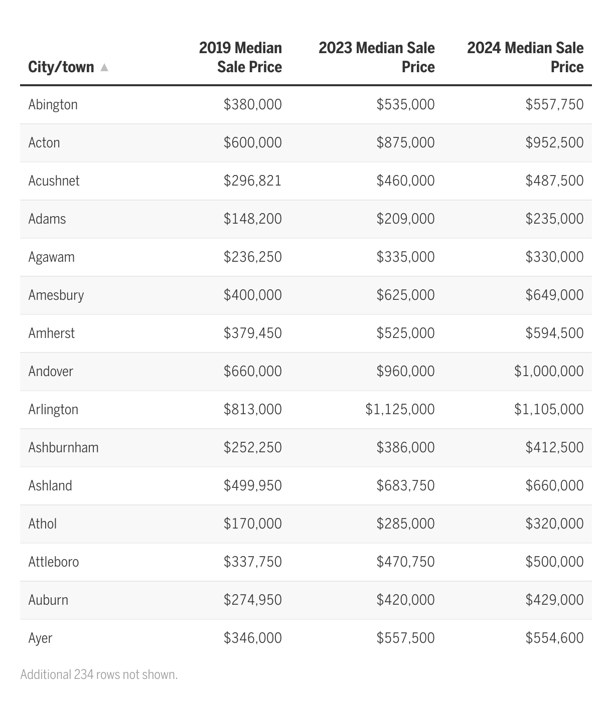Image resolution: width=612 pixels, height=702 pixels.
Task: Sort by City/town column header
Action: coord(61,67)
